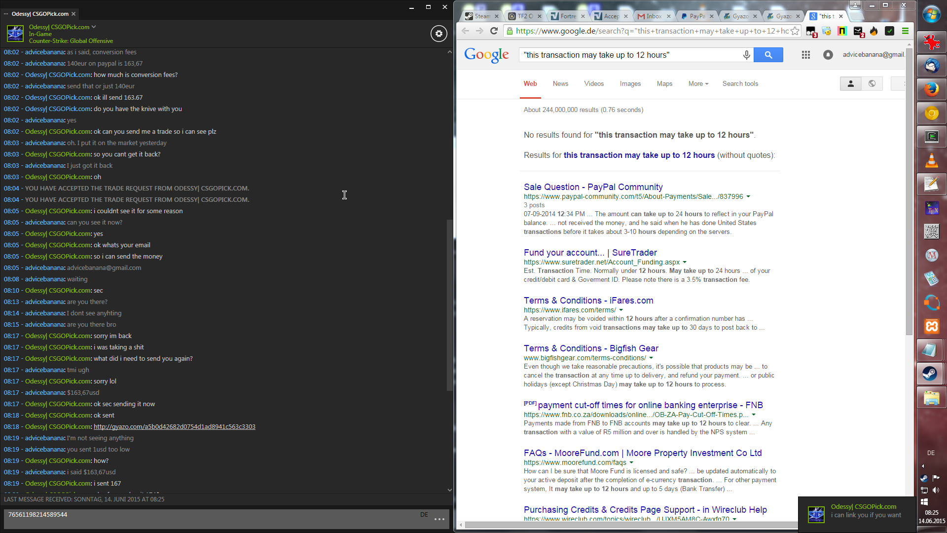Viewport: 947px width, 533px height.
Task: Switch to Images search tab
Action: 630,84
